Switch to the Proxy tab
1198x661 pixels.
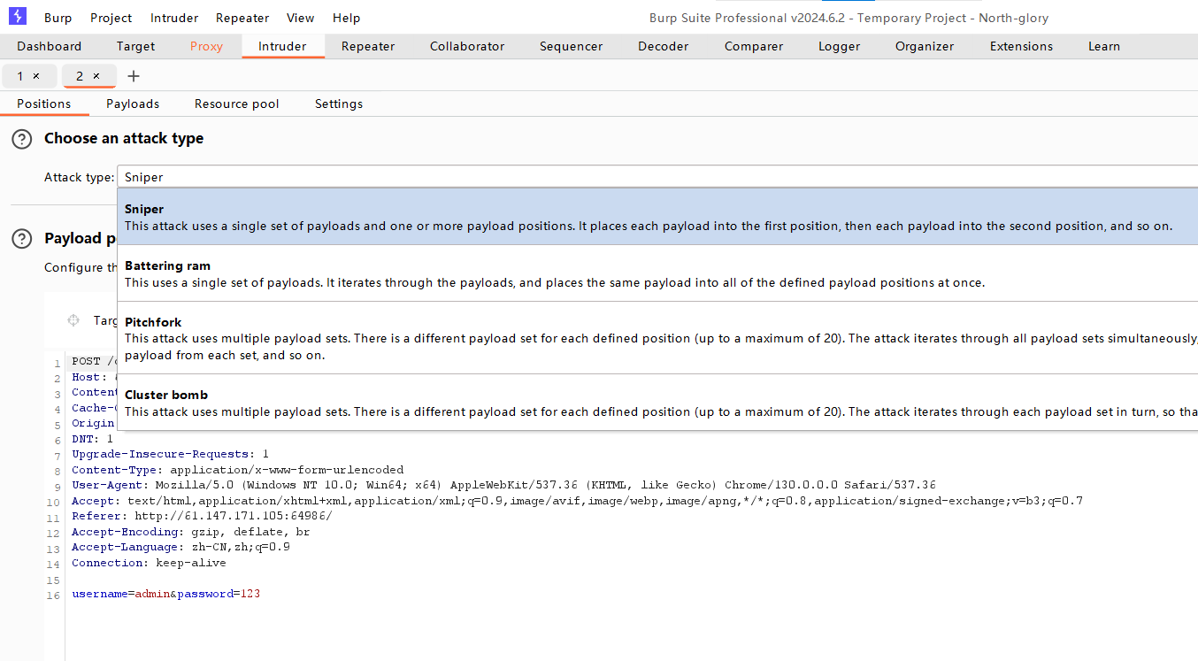click(x=206, y=47)
